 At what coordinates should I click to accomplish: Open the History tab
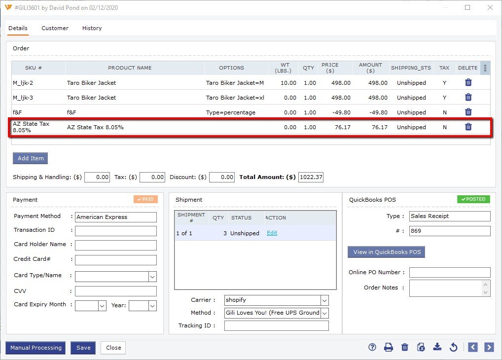point(92,28)
